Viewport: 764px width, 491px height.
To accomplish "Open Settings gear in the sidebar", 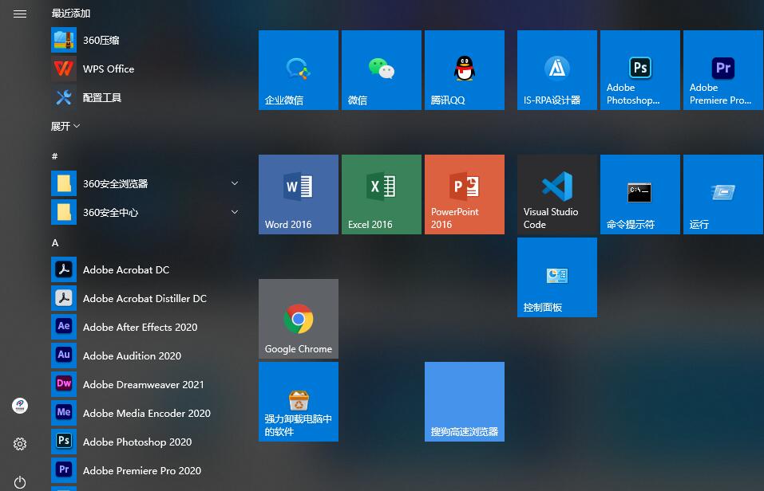I will (20, 444).
